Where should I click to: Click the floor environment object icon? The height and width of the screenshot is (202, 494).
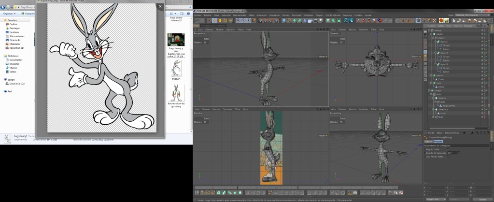tap(310, 20)
